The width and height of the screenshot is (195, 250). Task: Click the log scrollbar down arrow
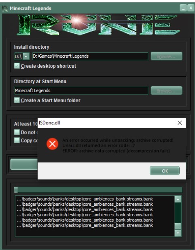[x=178, y=233]
